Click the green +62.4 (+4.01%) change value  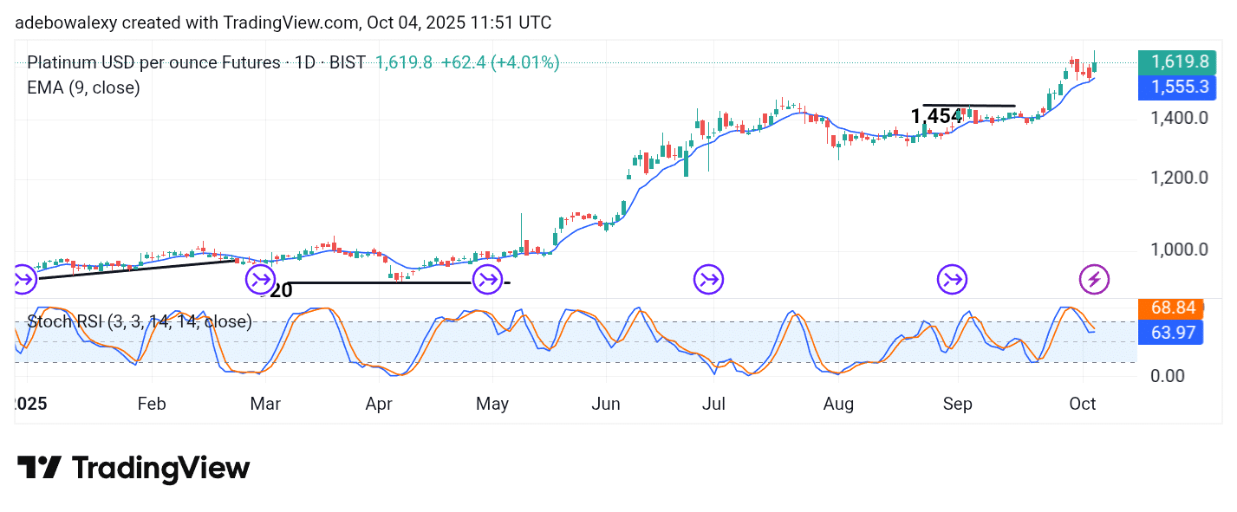pos(499,62)
